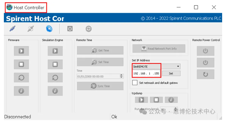Click into the IP address field
Screen dimensions: 226x126
(x=146, y=73)
